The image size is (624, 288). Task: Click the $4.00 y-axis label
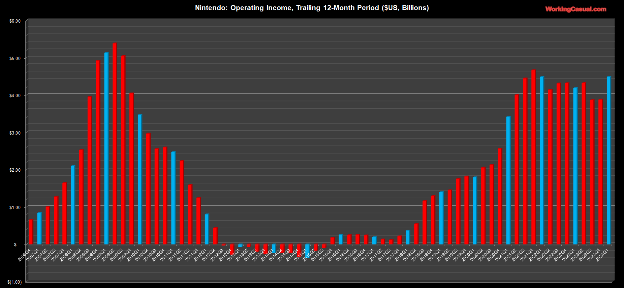(x=15, y=95)
